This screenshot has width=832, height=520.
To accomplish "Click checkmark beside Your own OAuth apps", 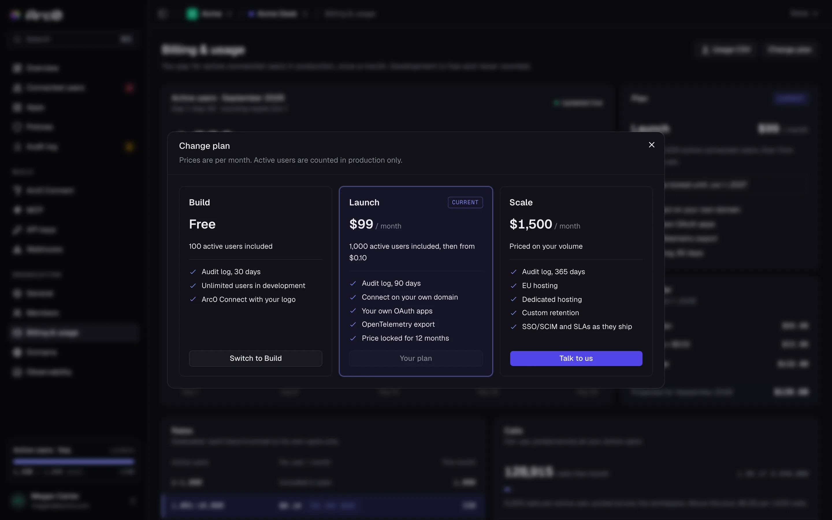I will point(353,311).
